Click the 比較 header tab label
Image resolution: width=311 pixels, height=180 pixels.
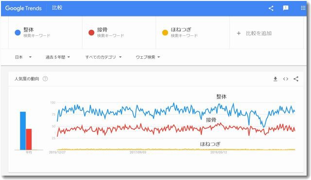click(57, 8)
